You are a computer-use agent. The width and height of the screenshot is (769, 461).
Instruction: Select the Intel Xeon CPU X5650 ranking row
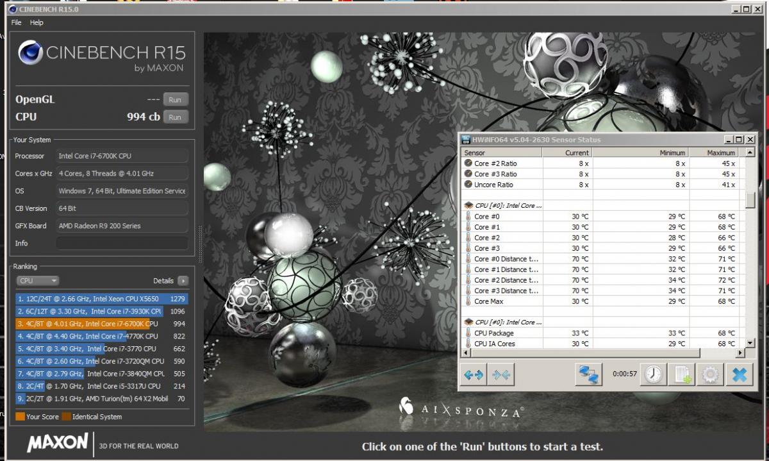click(102, 299)
